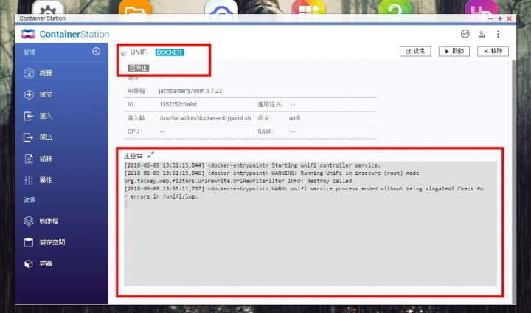531x313 pixels.
Task: Click the 已停止 status label
Action: point(138,68)
